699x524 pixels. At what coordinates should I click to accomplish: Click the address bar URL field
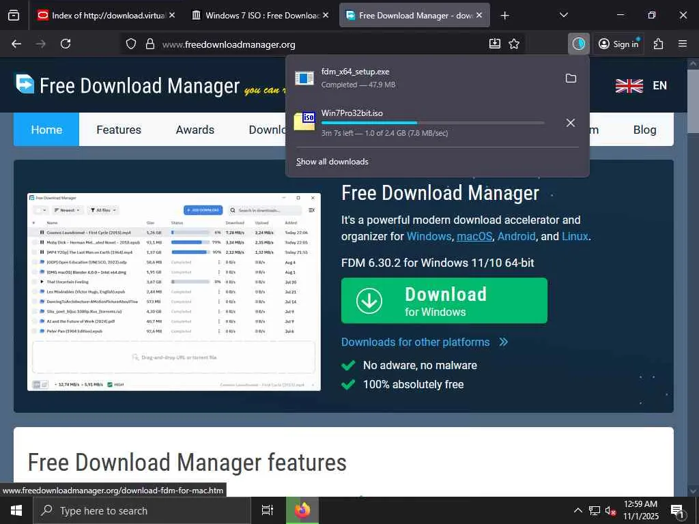point(321,44)
